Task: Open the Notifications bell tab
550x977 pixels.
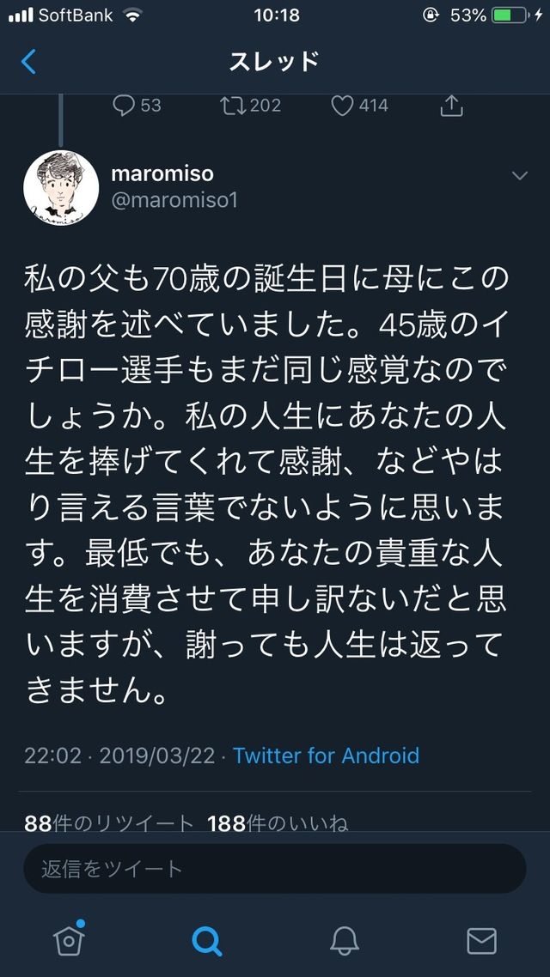Action: click(345, 940)
